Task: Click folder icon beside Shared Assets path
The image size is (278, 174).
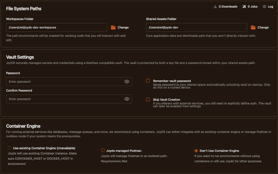Action: click(x=253, y=27)
